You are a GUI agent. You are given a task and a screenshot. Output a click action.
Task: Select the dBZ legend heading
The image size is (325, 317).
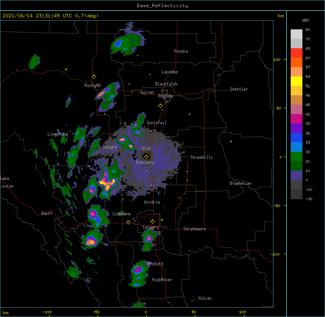coord(305,20)
